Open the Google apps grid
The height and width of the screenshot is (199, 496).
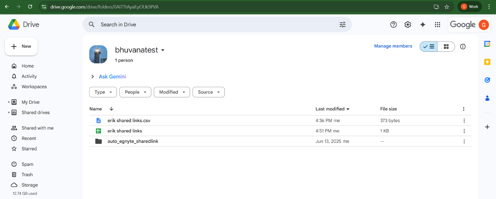point(437,24)
